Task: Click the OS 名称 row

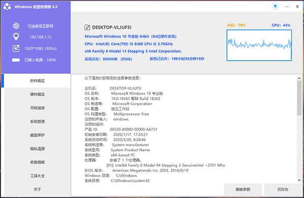Action: point(124,93)
